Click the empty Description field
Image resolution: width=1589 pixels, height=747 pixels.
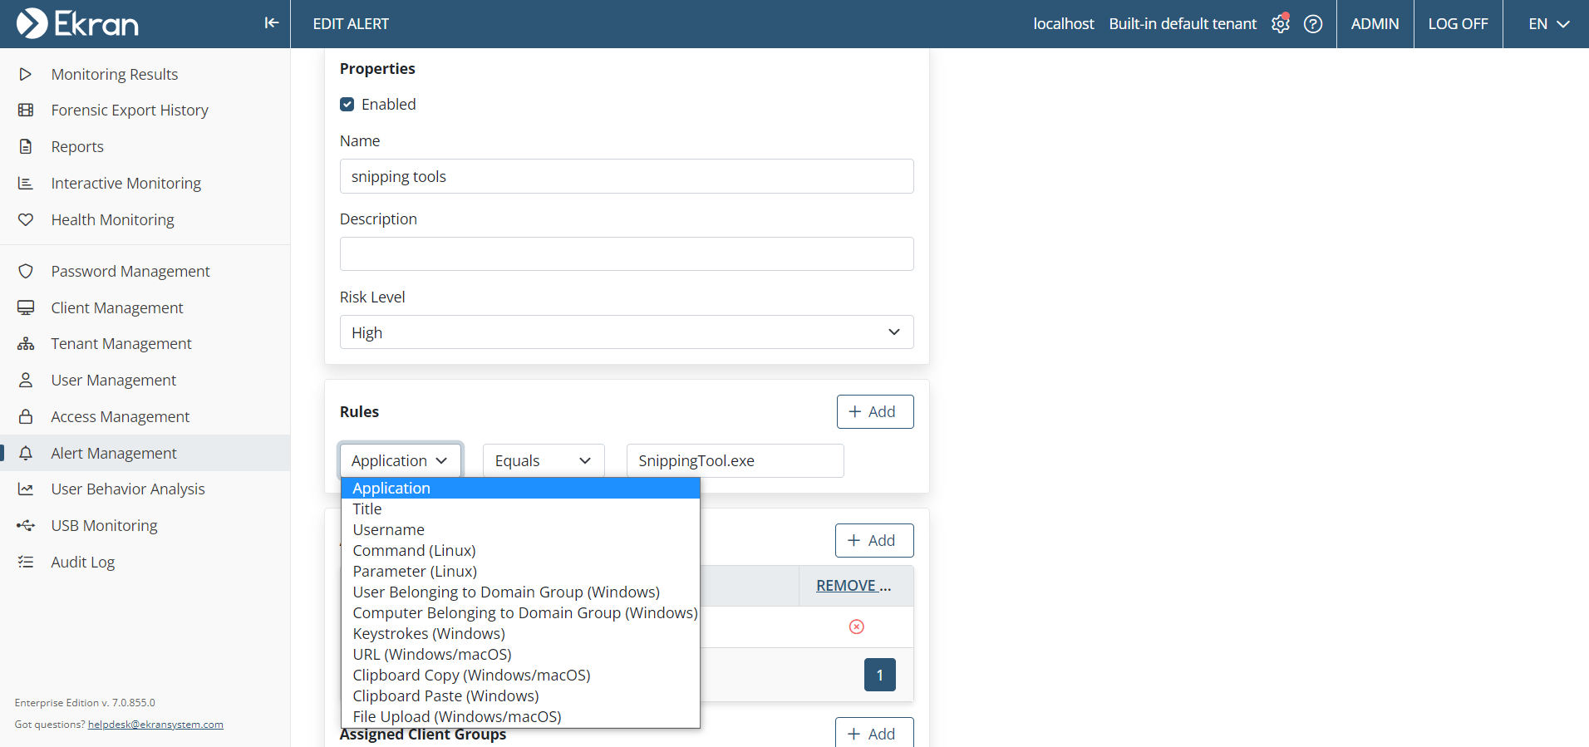627,253
